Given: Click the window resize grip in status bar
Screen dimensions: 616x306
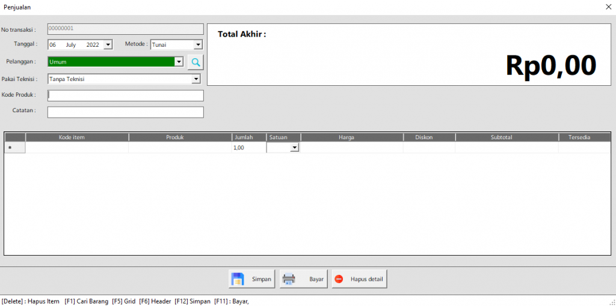Looking at the screenshot, I should coord(612,302).
